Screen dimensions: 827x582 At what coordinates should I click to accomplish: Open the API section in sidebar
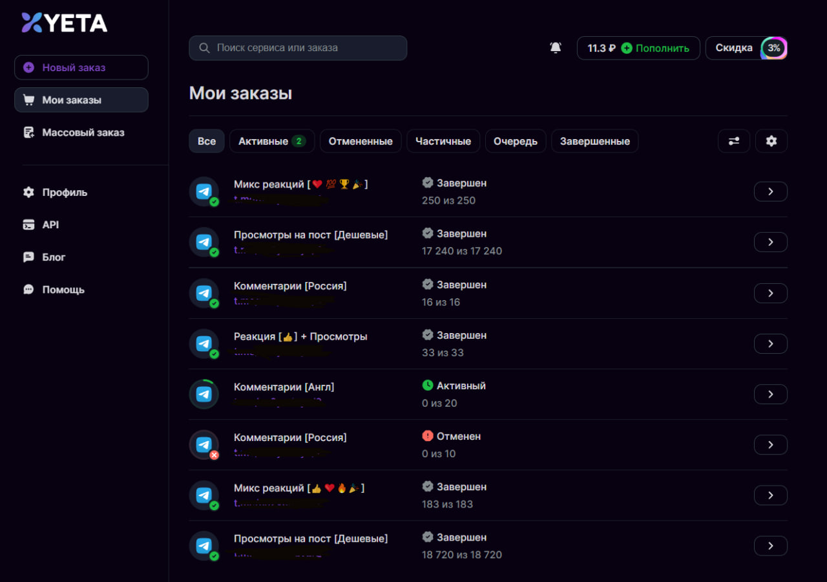(x=50, y=225)
